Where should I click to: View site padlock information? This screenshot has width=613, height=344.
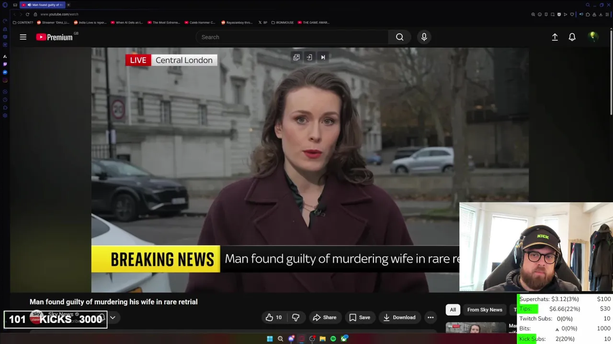(x=35, y=14)
